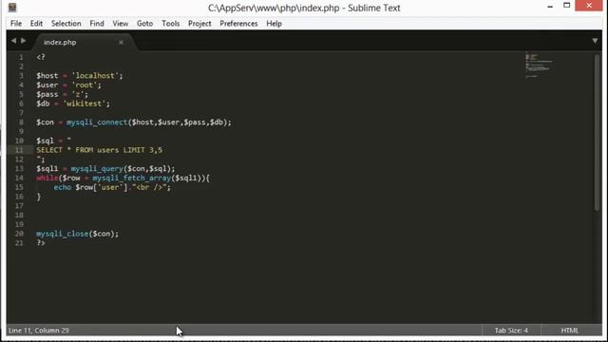Image resolution: width=608 pixels, height=342 pixels.
Task: Click the vertical scrollbar handle
Action: point(597,133)
